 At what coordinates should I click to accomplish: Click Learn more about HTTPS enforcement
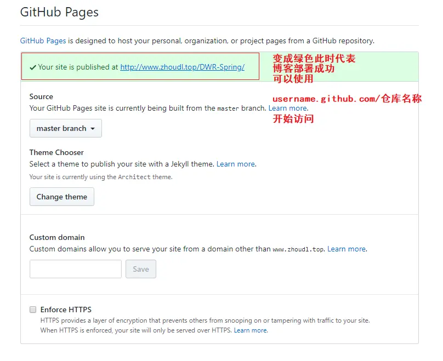click(x=251, y=330)
